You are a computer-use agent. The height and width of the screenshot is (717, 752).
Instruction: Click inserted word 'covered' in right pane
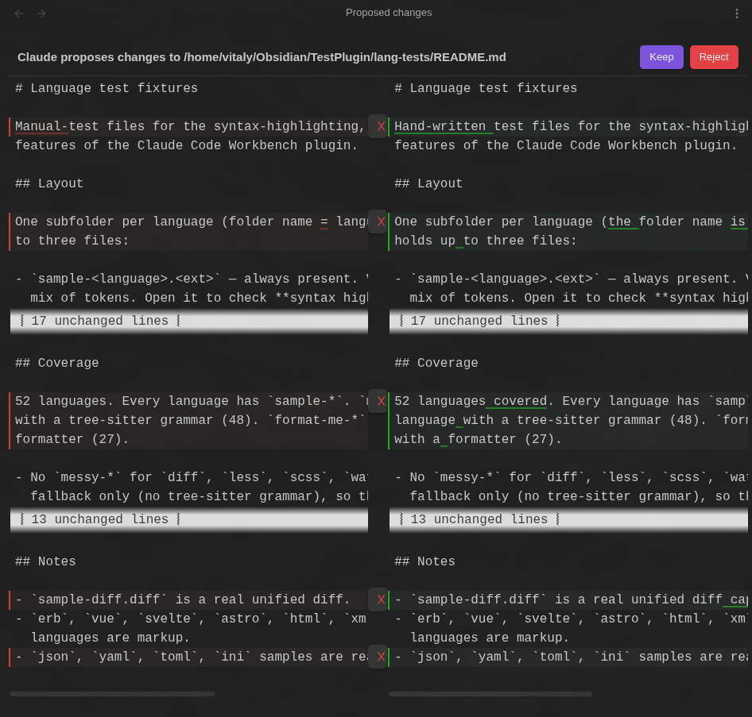click(x=521, y=401)
